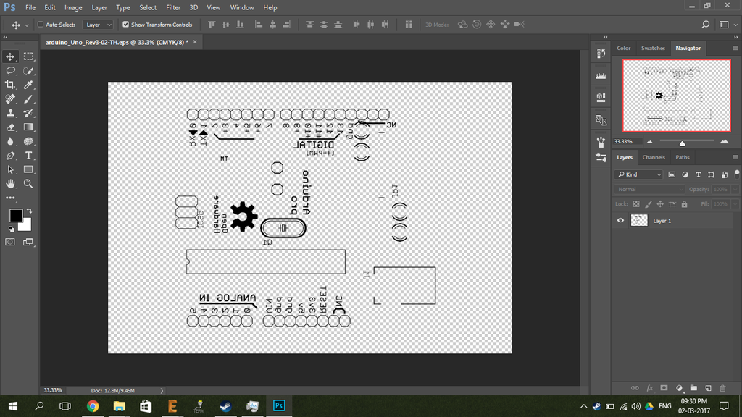Select the Crop tool

(x=10, y=85)
